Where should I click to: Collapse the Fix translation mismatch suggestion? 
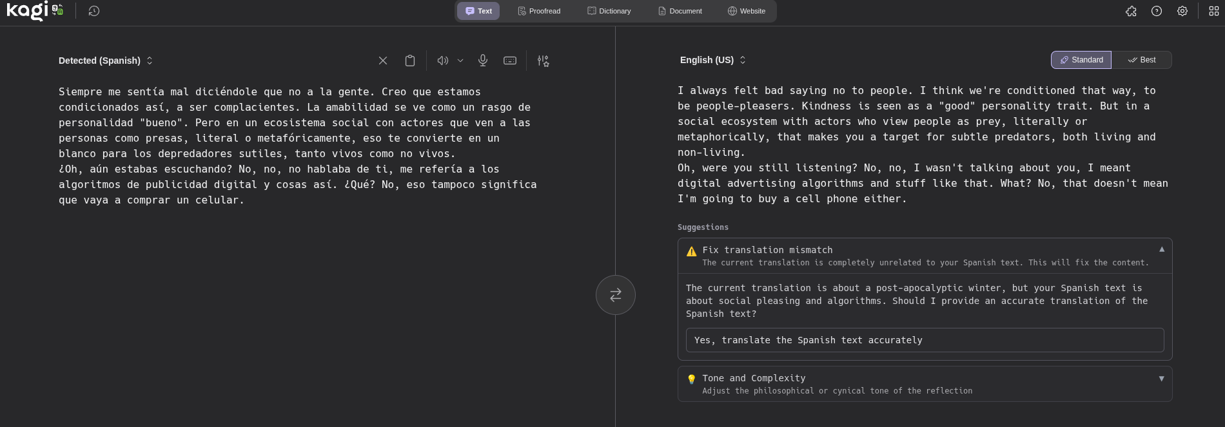[x=1162, y=249]
